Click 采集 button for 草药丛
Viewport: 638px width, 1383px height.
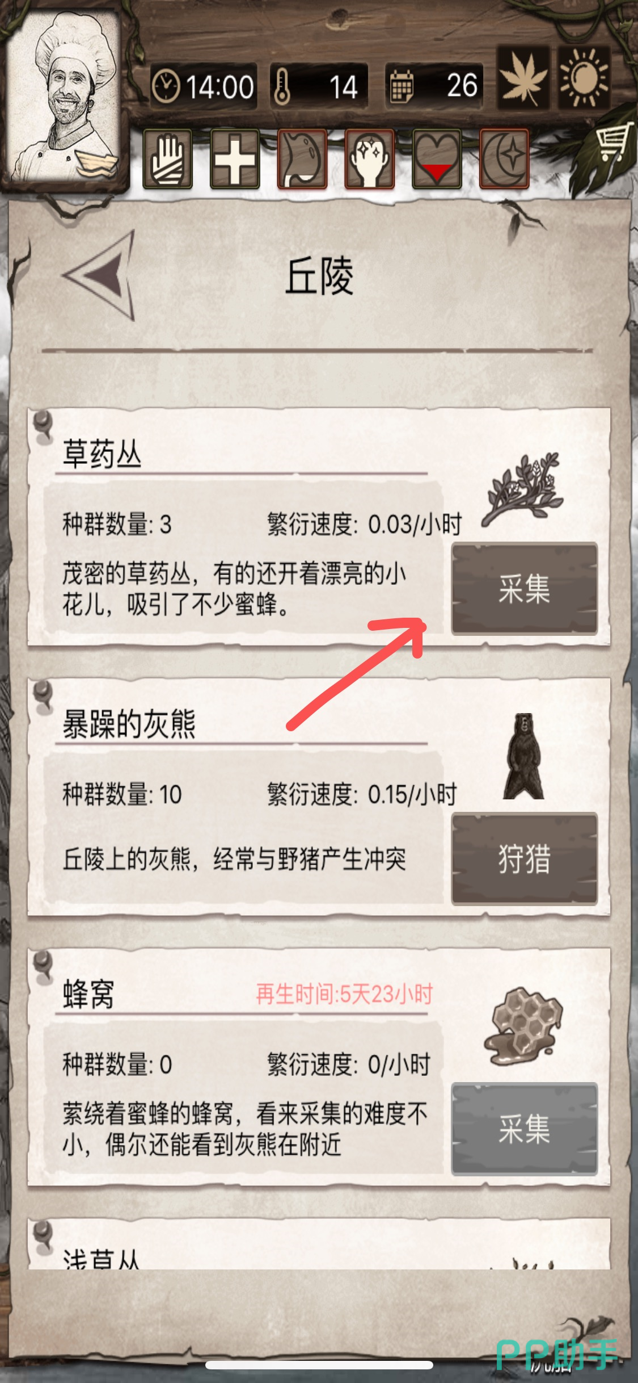[525, 589]
